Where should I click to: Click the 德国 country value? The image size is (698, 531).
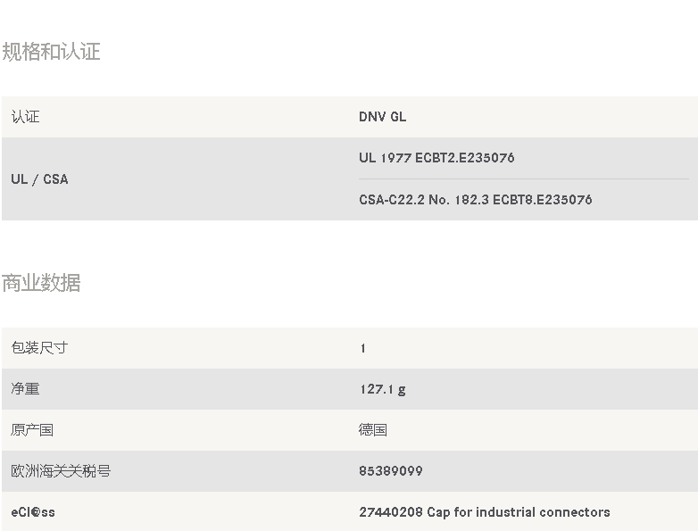[x=373, y=430]
